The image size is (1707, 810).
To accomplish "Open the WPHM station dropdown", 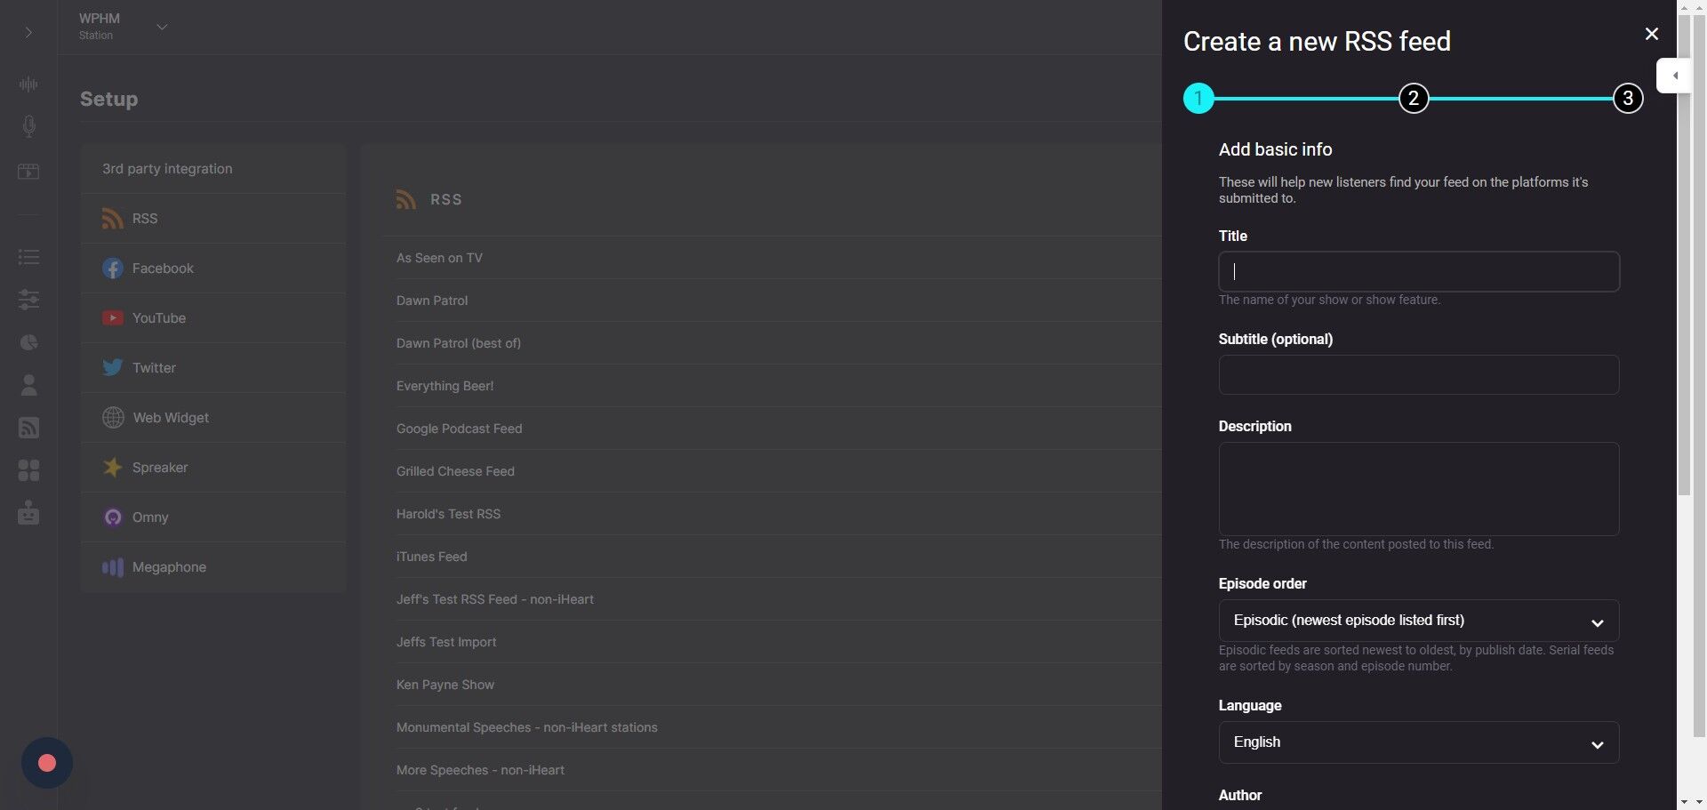I will [x=162, y=28].
